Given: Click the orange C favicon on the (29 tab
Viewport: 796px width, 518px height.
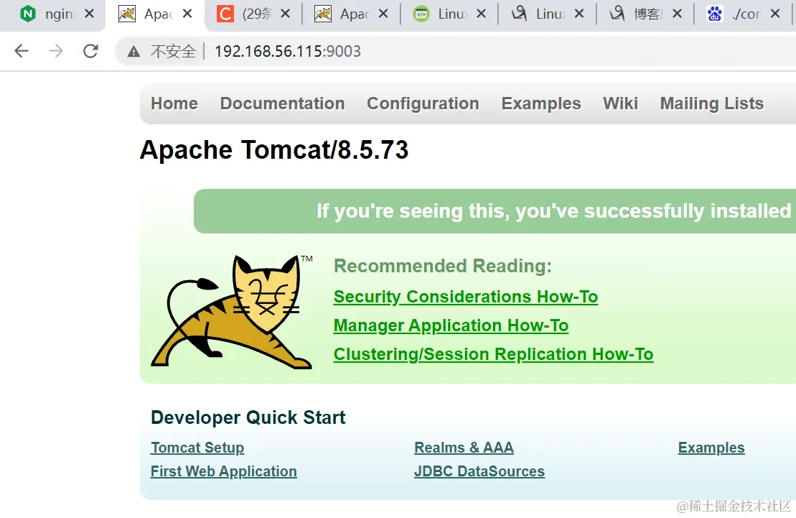Looking at the screenshot, I should coord(225,14).
